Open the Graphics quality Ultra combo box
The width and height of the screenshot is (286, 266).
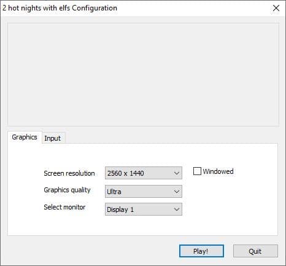coord(144,192)
